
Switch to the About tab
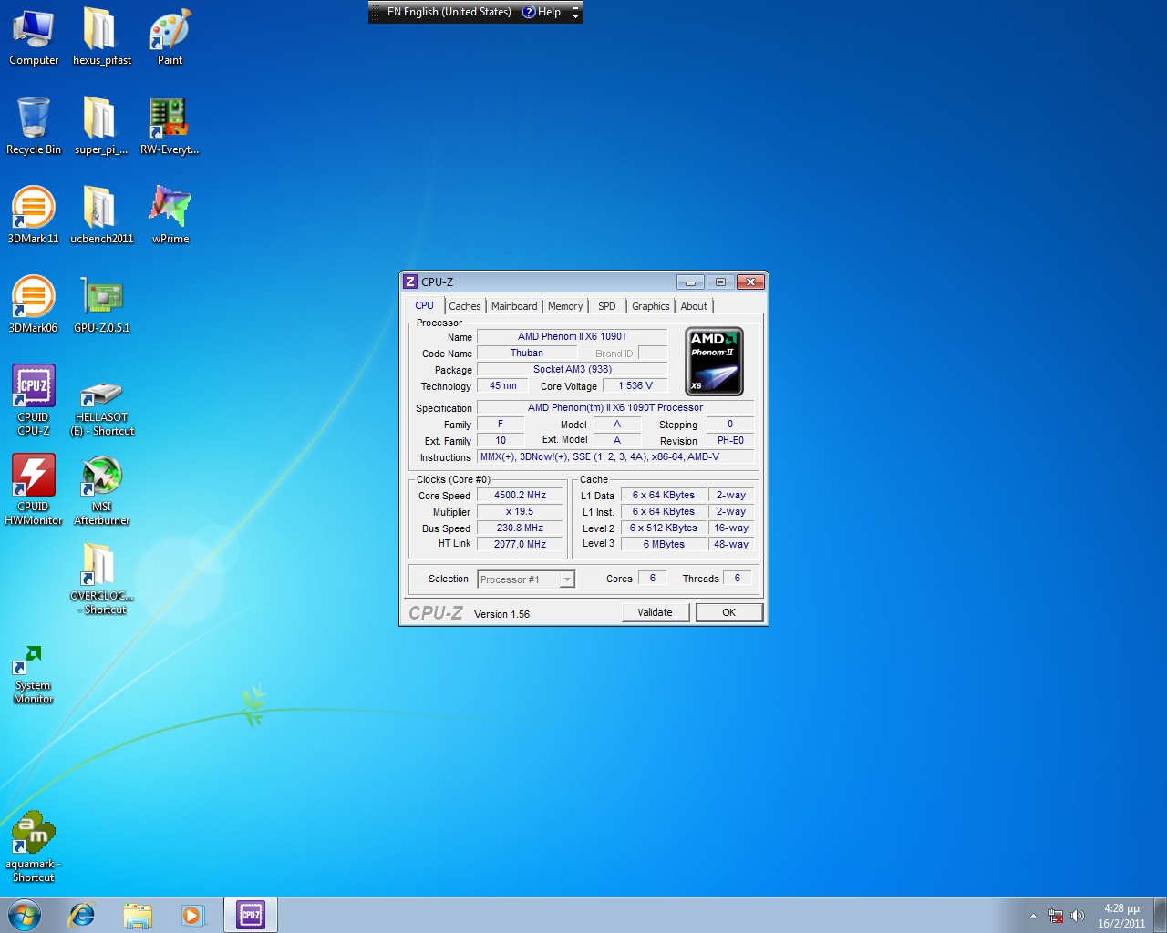[x=694, y=306]
